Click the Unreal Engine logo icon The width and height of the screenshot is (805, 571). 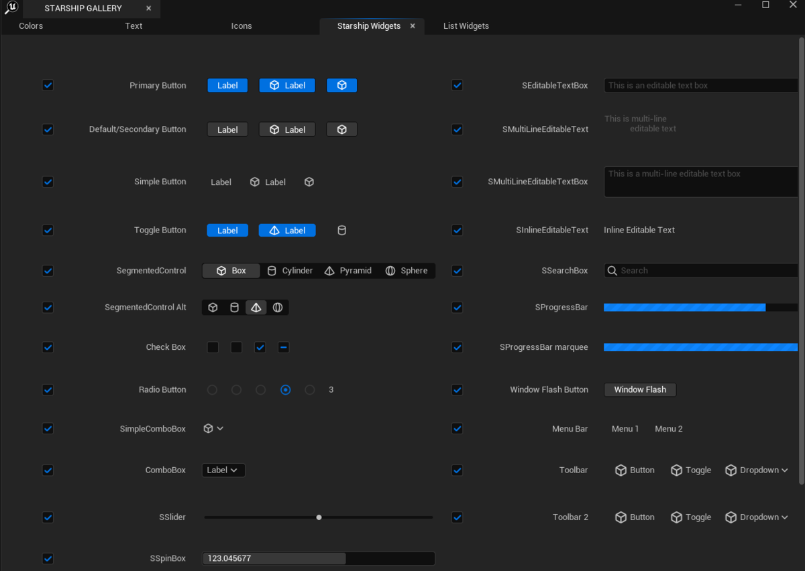[11, 8]
